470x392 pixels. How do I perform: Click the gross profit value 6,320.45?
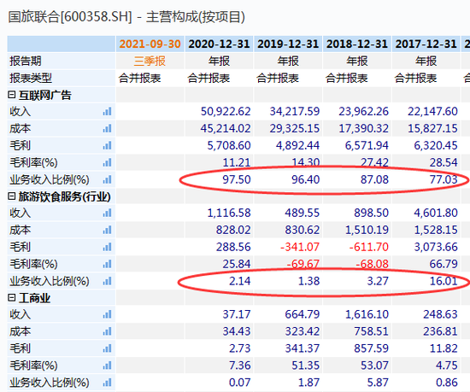tap(436, 145)
